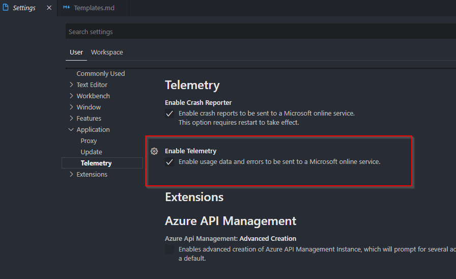
Task: Uncheck Enable Crash Reporter checkbox
Action: pyautogui.click(x=169, y=114)
